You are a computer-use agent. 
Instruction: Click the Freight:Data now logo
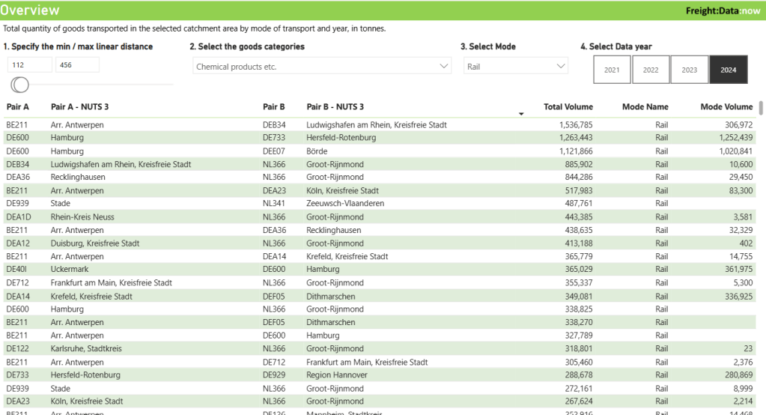723,10
